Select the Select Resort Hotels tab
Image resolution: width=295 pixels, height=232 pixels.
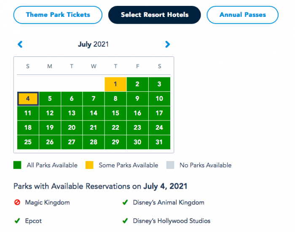pos(155,15)
